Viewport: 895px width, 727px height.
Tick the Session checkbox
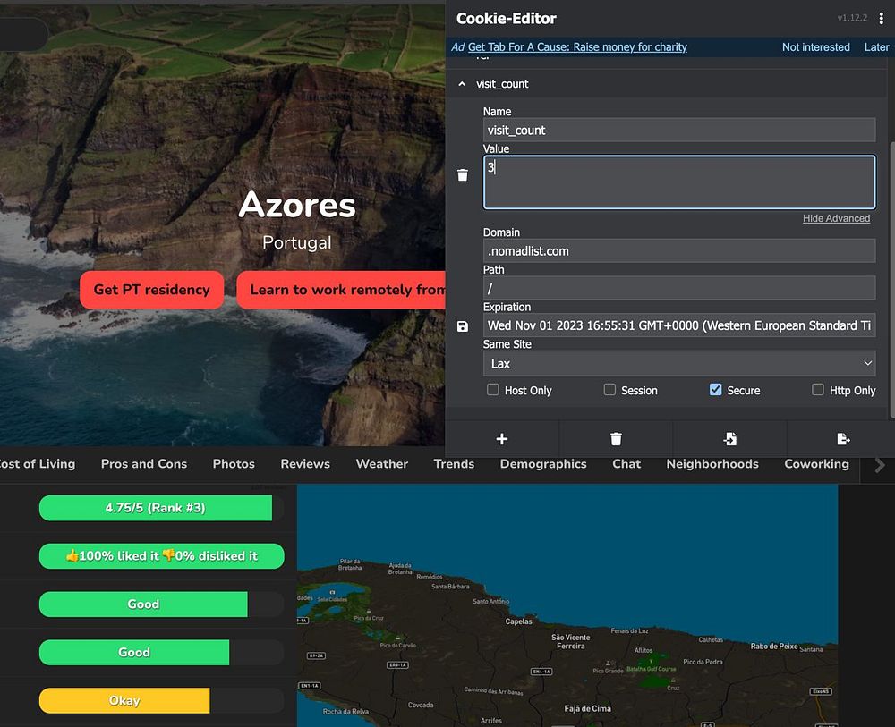click(609, 390)
